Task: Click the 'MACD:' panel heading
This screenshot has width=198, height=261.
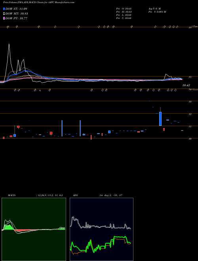Action: pyautogui.click(x=12, y=195)
